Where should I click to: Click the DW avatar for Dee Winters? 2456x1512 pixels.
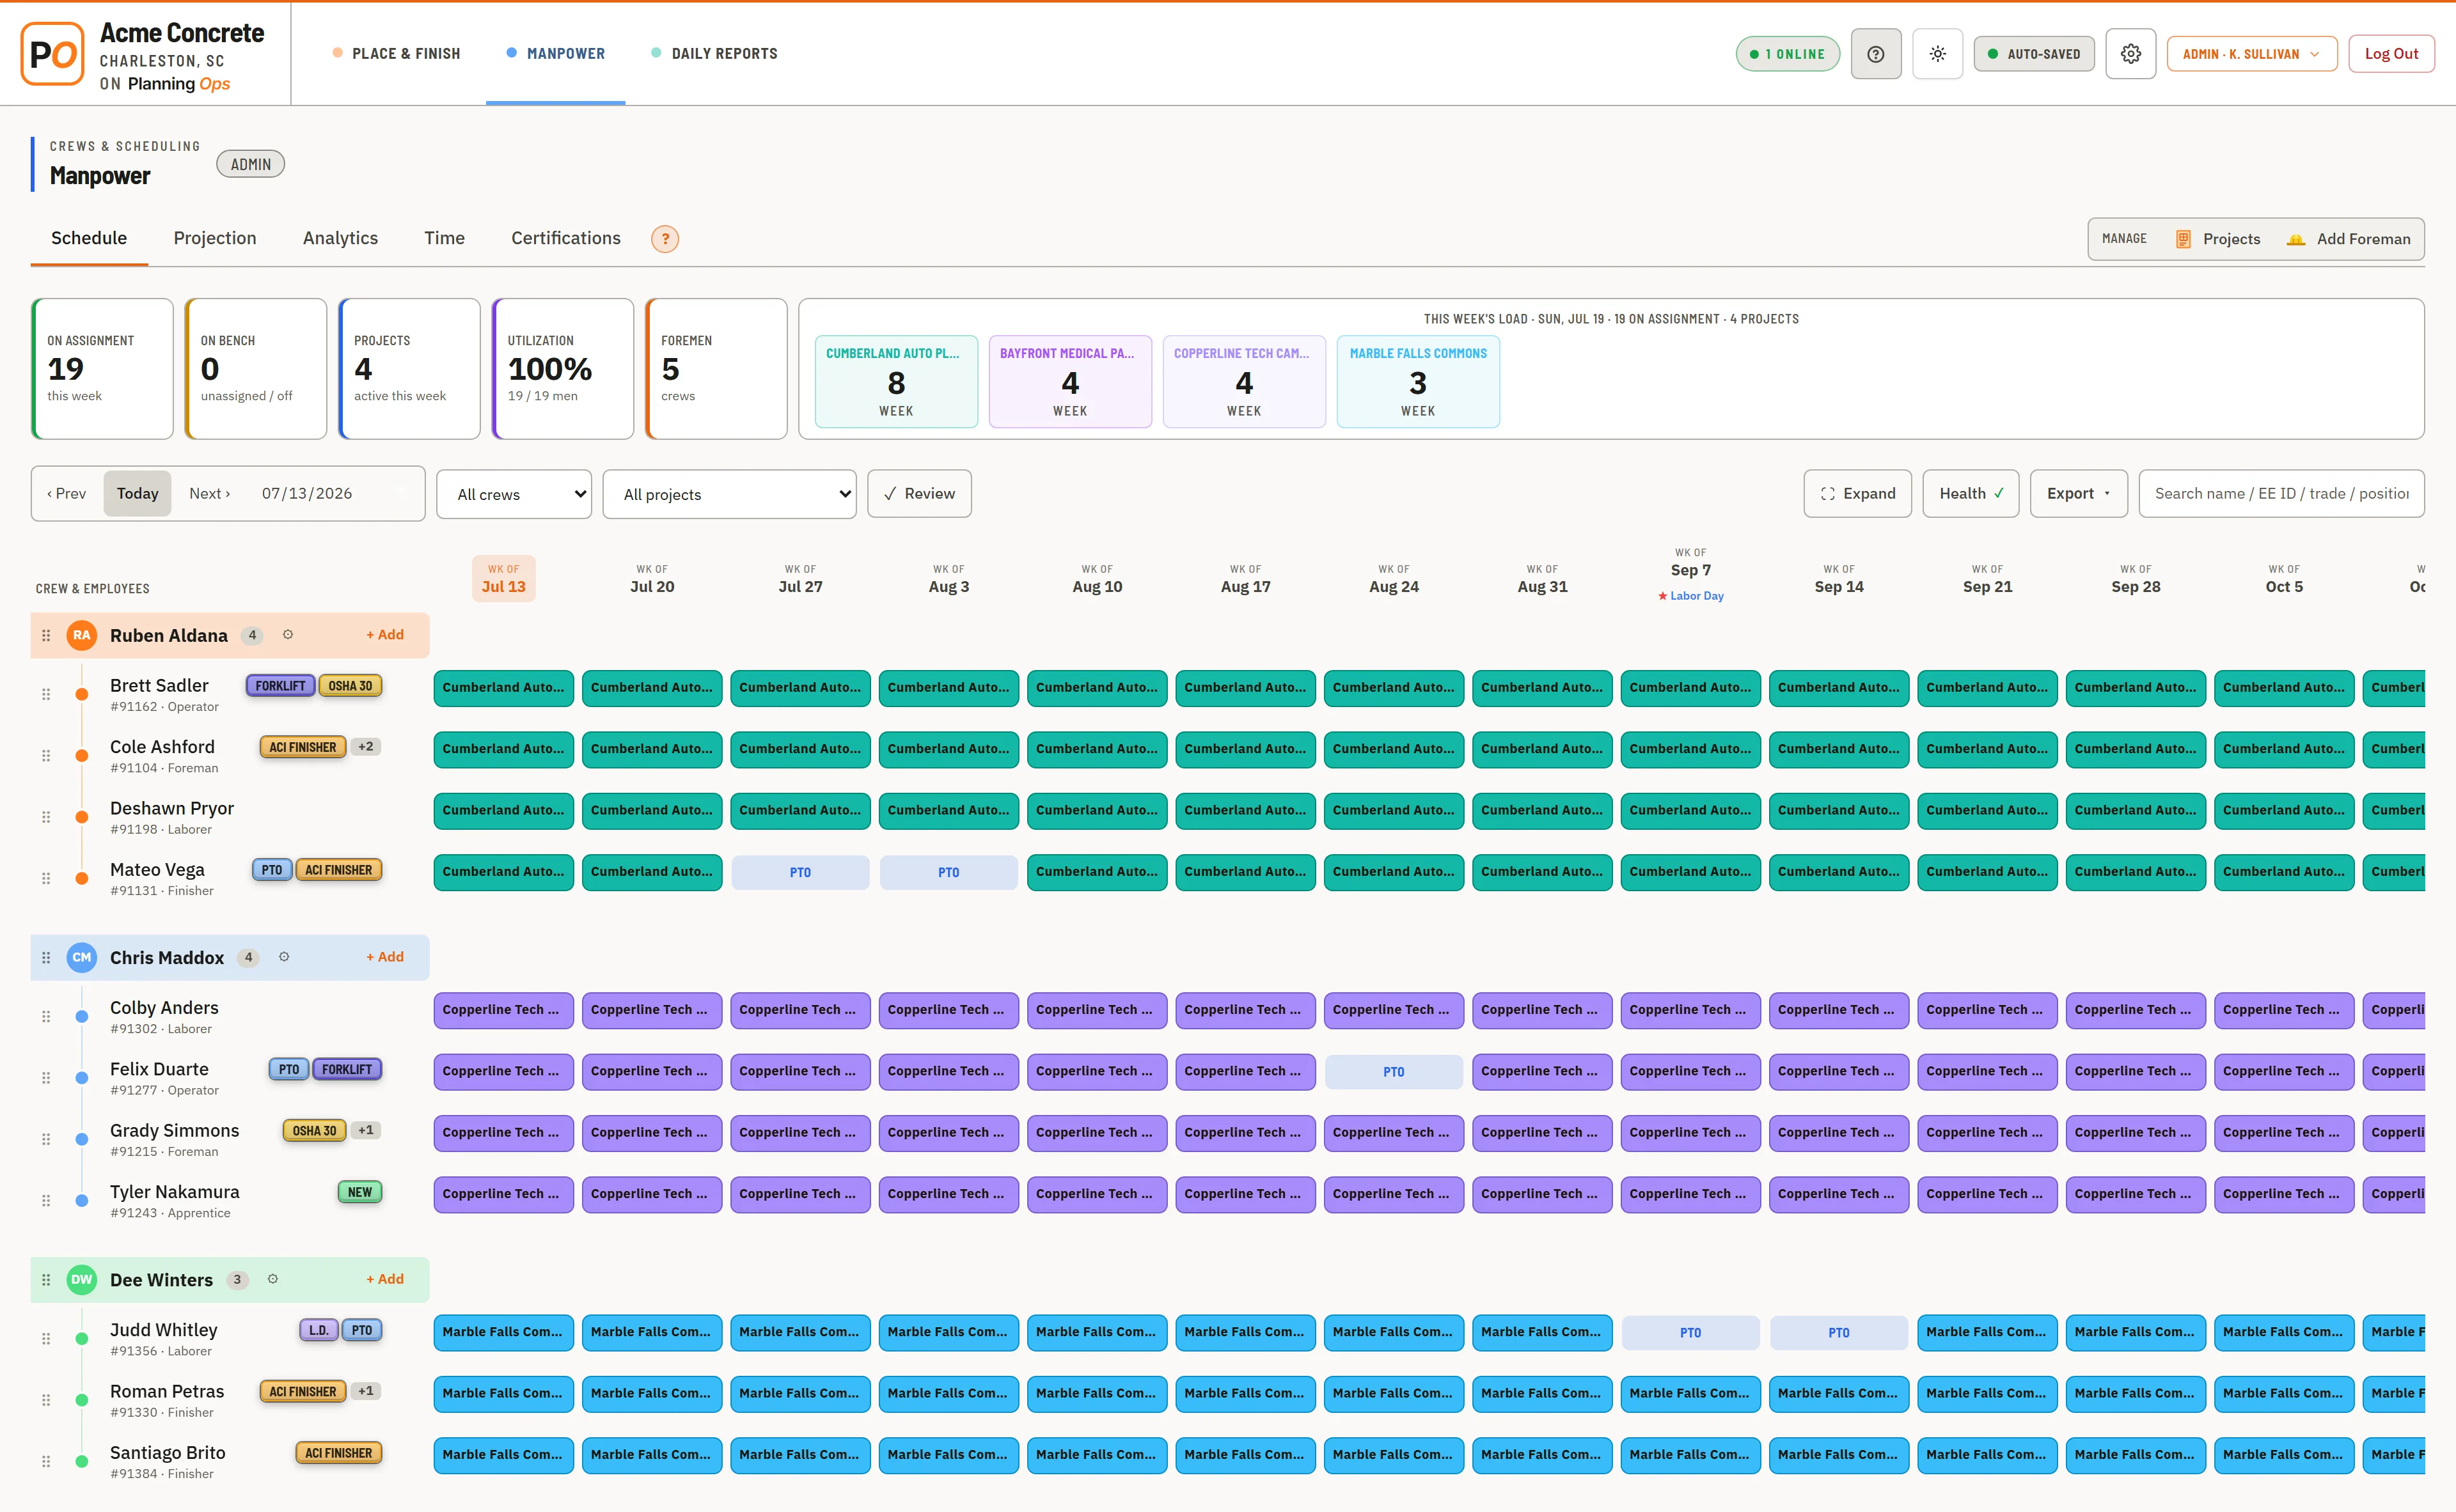pos(82,1279)
